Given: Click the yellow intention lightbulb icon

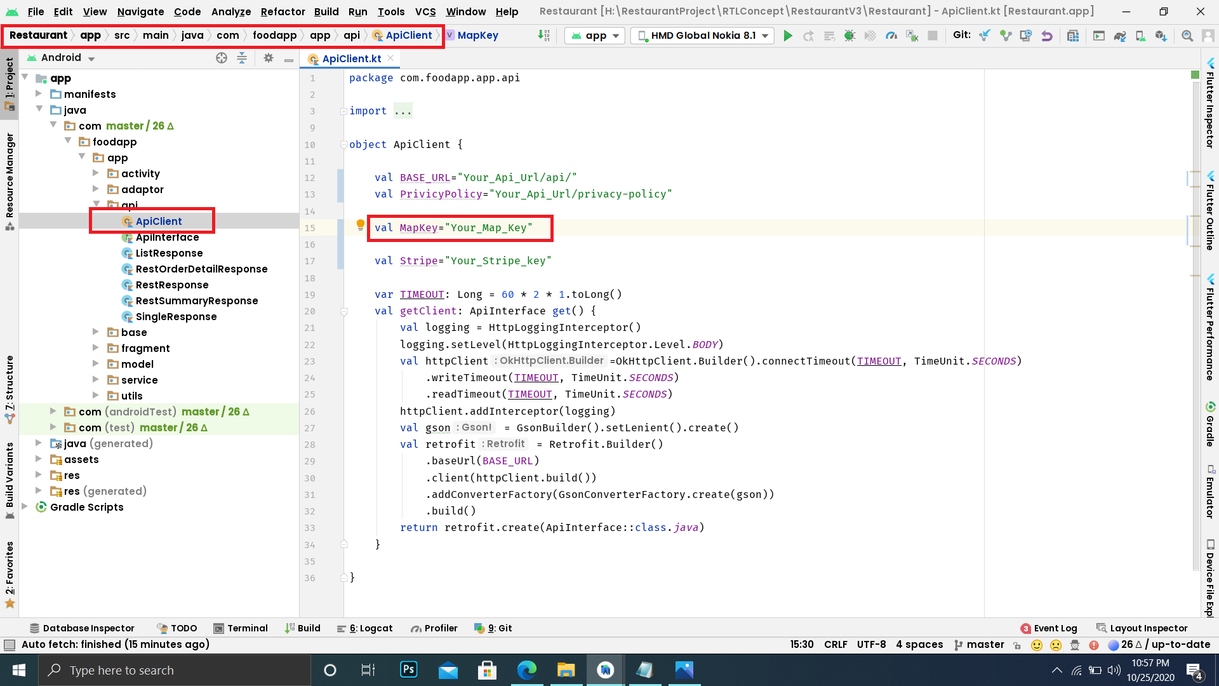Looking at the screenshot, I should [360, 224].
